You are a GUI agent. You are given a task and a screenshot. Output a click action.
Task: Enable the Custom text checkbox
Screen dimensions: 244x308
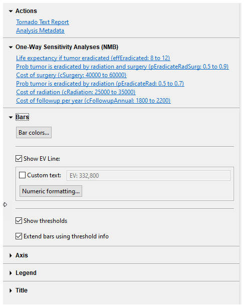[x=22, y=175]
